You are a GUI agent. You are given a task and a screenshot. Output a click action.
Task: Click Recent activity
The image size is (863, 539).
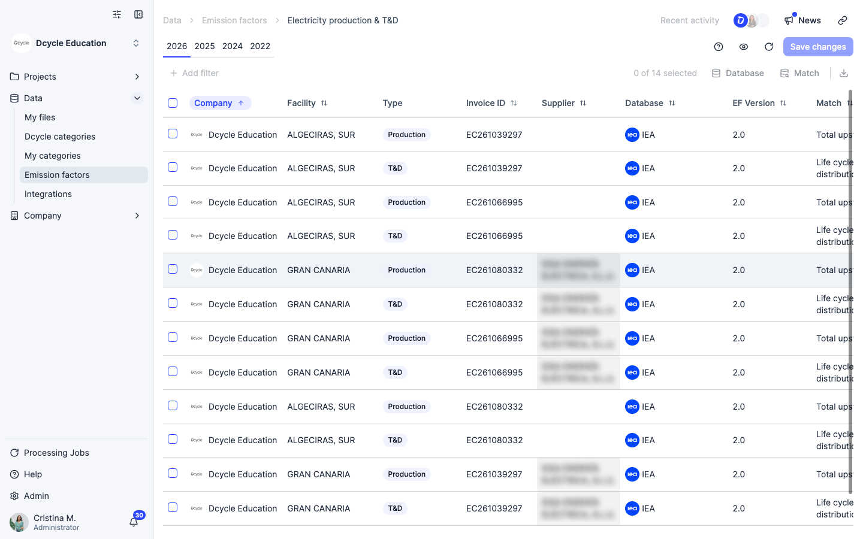tap(690, 20)
